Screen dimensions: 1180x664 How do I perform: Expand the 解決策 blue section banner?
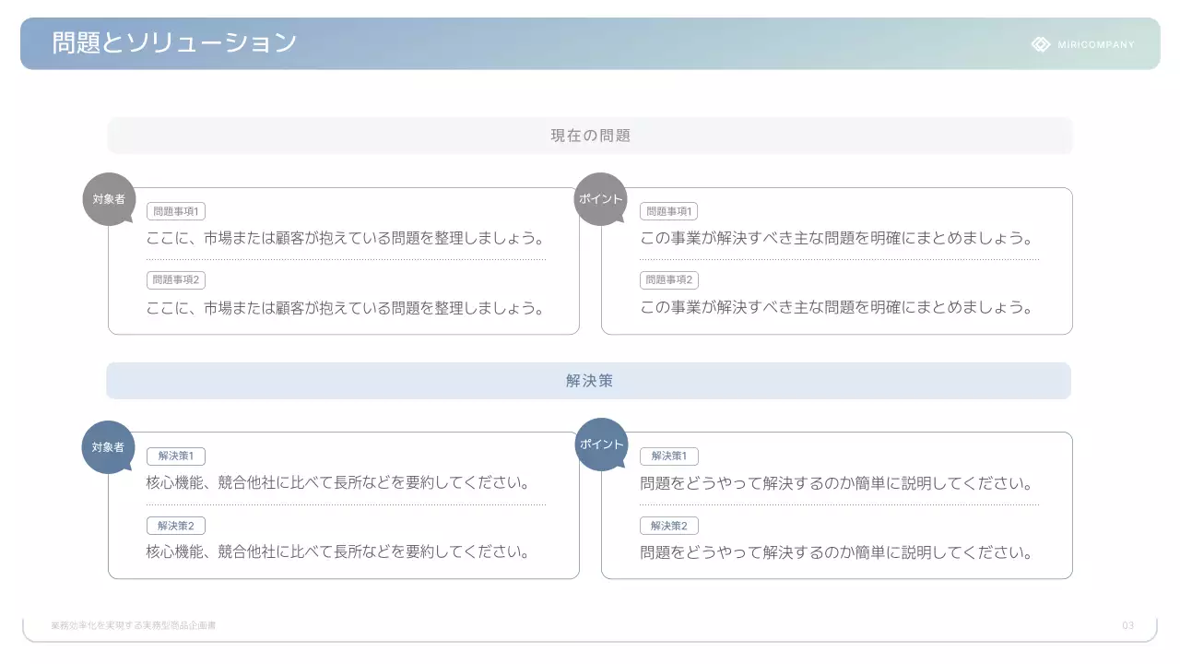pyautogui.click(x=590, y=380)
